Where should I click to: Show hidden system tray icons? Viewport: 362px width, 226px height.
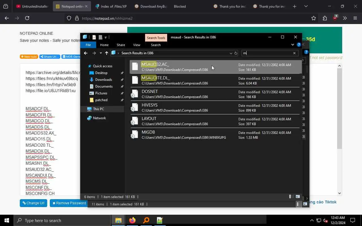point(312,220)
